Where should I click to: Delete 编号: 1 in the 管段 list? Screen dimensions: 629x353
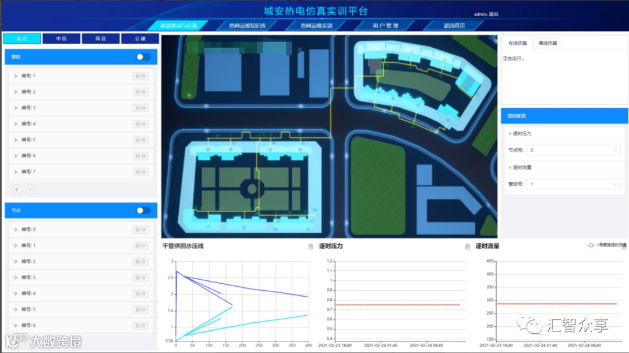point(141,76)
